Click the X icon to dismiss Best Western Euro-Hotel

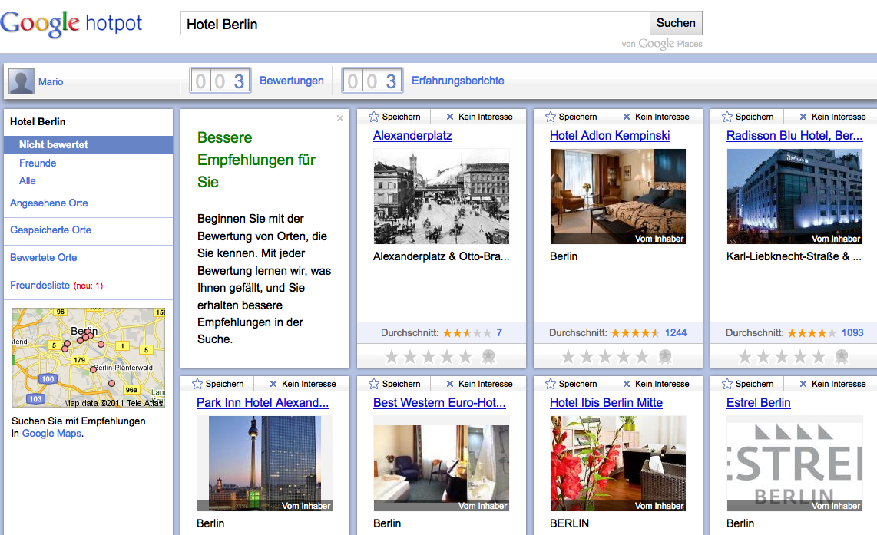click(x=450, y=384)
